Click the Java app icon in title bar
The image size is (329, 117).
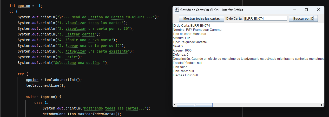coord(177,10)
